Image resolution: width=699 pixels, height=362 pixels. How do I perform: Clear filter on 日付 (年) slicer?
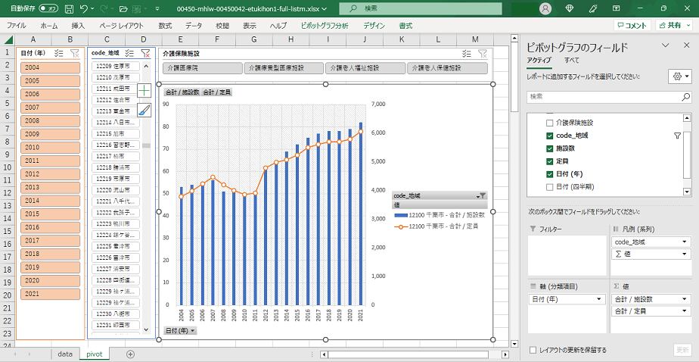(x=74, y=53)
